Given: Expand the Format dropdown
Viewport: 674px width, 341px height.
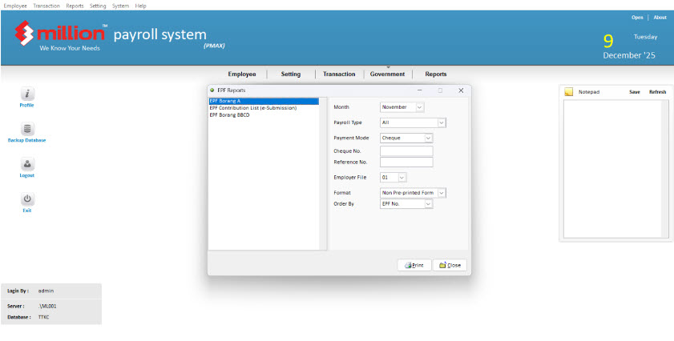Looking at the screenshot, I should click(x=442, y=193).
